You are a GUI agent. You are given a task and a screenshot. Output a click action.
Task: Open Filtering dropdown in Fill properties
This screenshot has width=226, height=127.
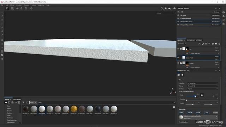point(202,86)
